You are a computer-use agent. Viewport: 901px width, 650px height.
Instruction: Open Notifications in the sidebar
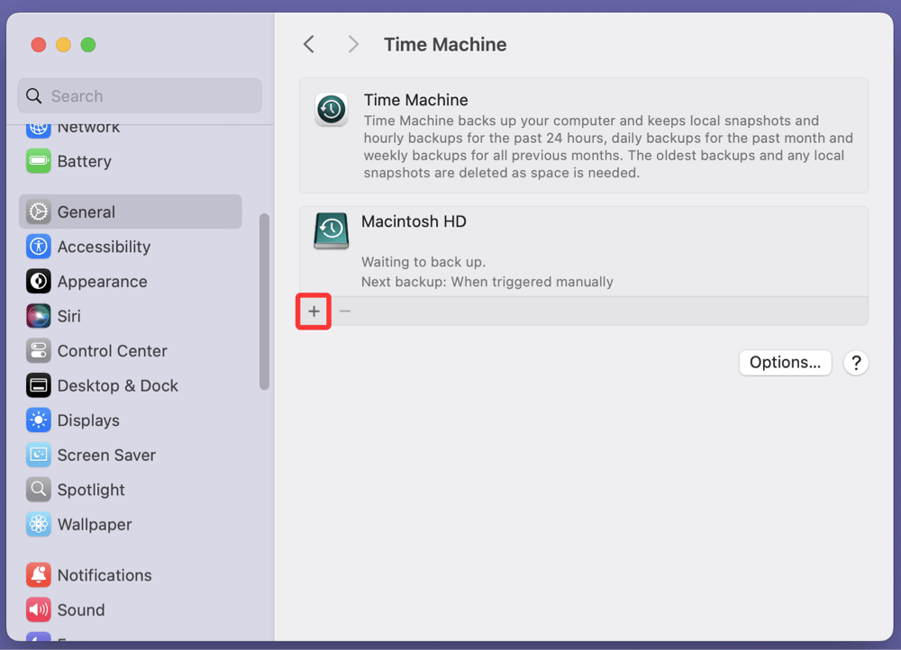click(x=104, y=575)
